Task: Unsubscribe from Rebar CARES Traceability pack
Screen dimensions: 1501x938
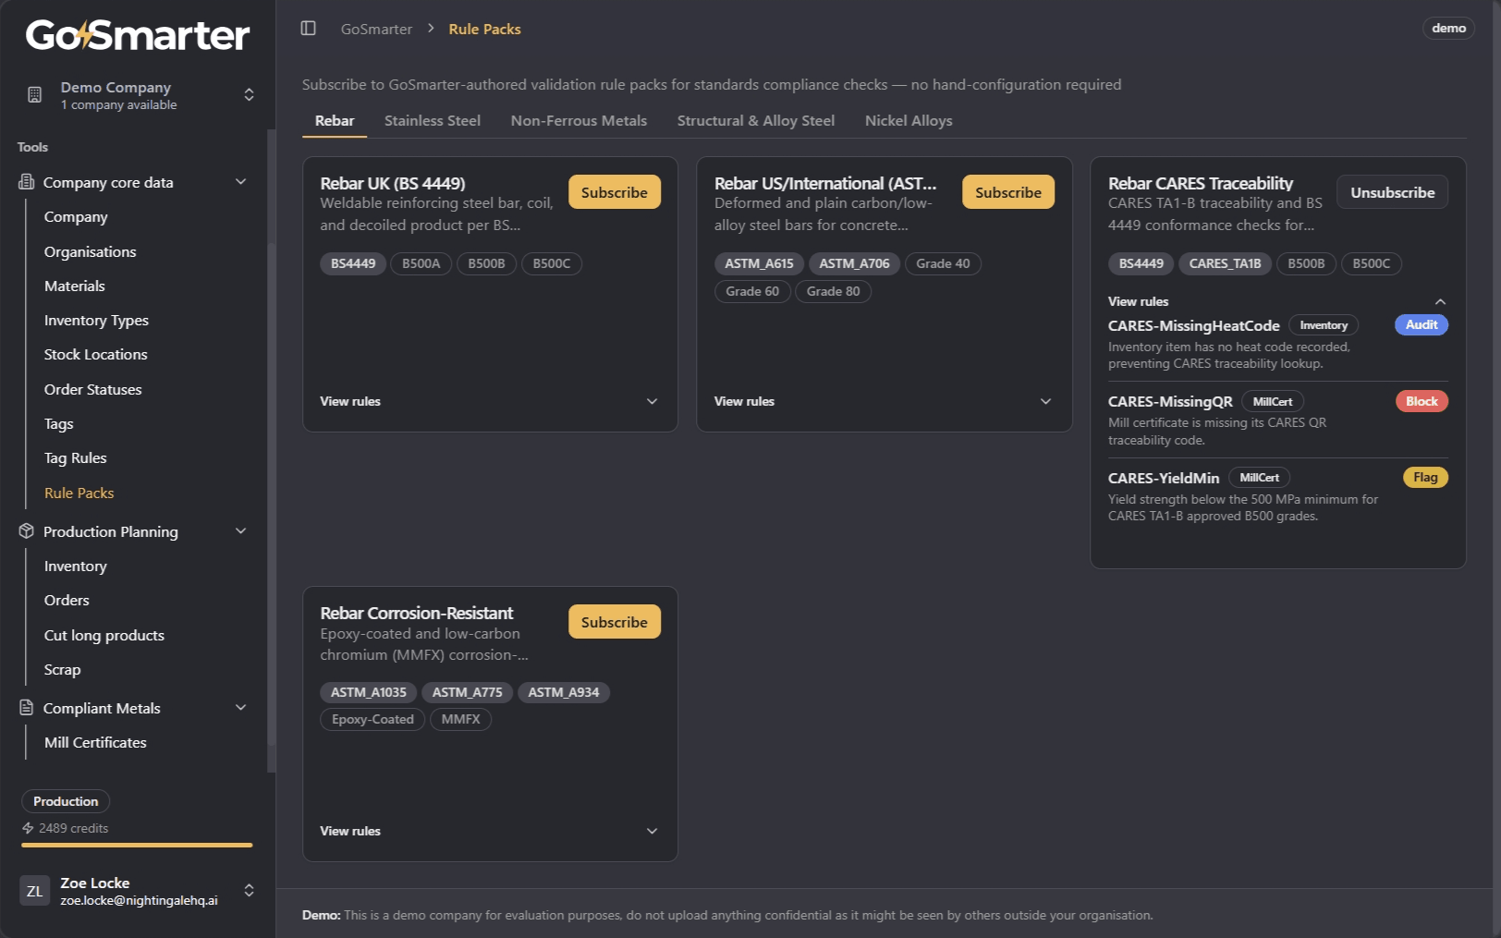Action: click(1392, 192)
